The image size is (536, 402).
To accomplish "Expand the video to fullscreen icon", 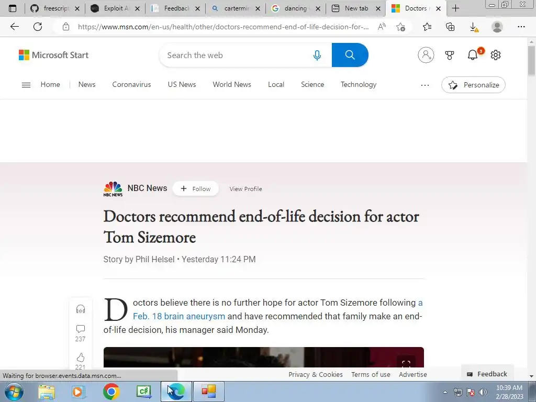I will [406, 363].
